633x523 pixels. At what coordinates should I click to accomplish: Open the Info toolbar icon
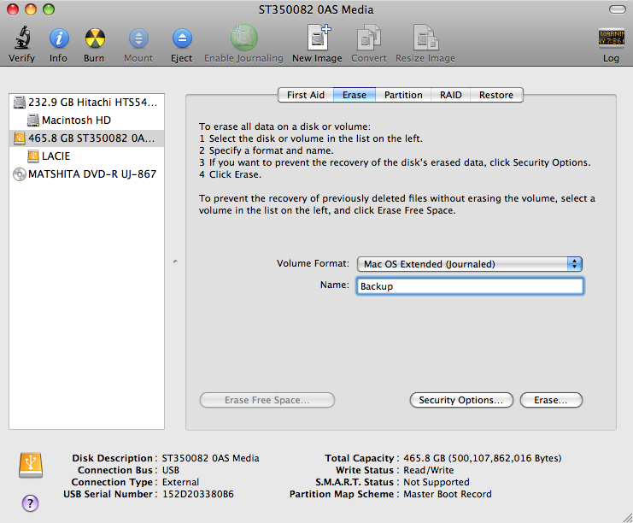(x=59, y=38)
